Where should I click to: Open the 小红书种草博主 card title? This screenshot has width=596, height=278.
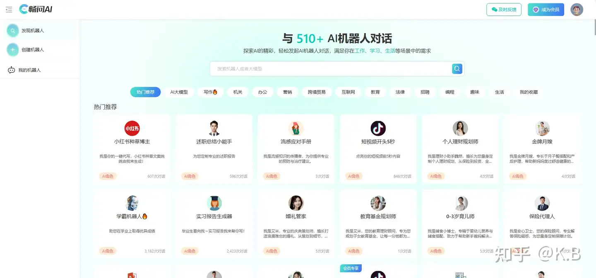coord(132,141)
